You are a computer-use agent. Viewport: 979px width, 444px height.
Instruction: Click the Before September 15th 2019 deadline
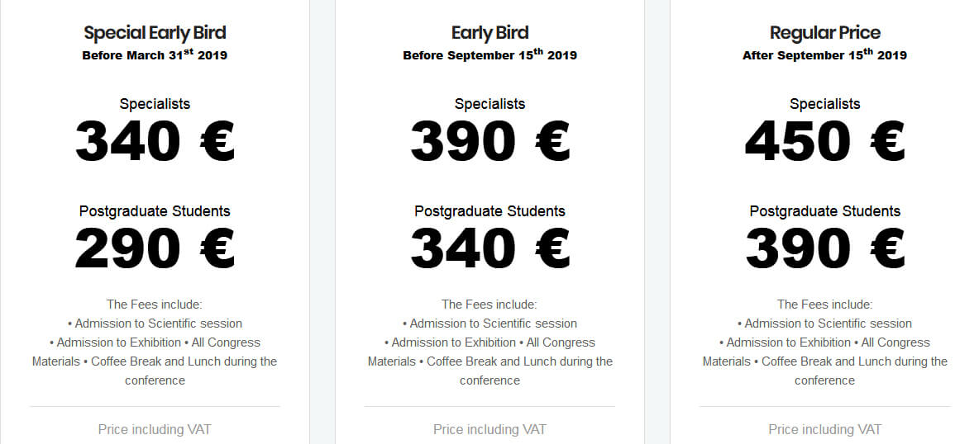click(489, 55)
